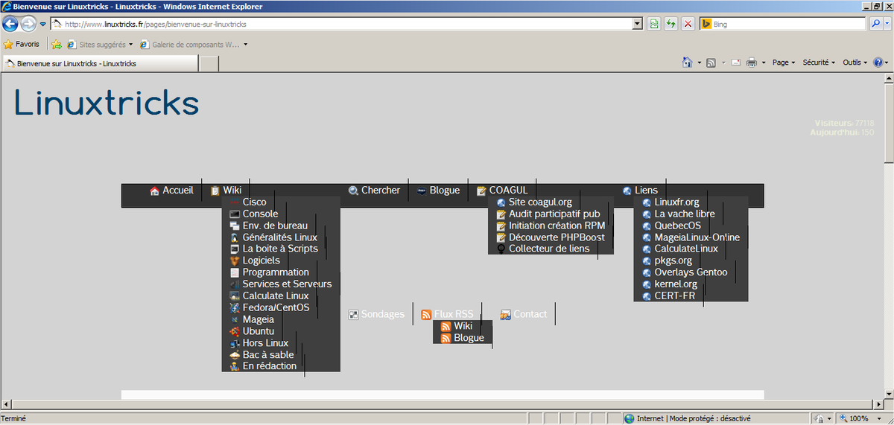Open the Flux RSS menu
The image size is (894, 425).
(447, 314)
